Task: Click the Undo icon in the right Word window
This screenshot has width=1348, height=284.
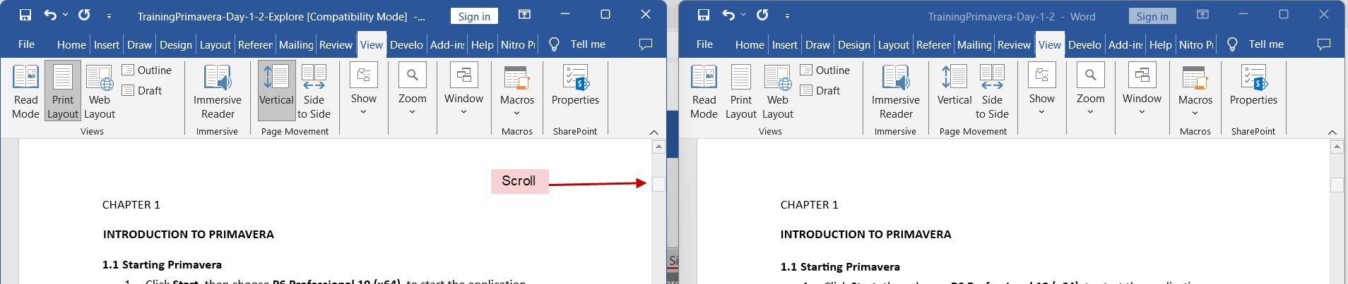Action: point(728,15)
